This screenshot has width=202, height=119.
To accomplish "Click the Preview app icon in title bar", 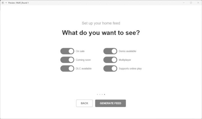I will pos(3,3).
